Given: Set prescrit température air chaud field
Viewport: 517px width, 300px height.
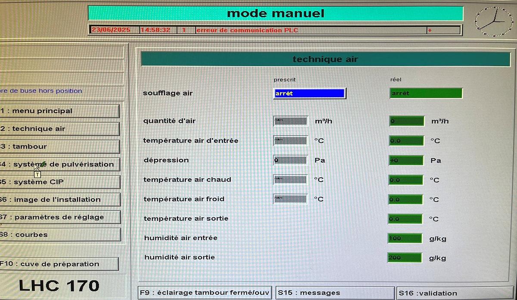Looking at the screenshot, I should pyautogui.click(x=291, y=180).
